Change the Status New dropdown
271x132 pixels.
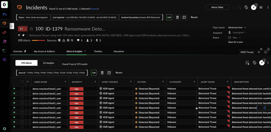[x=235, y=38]
